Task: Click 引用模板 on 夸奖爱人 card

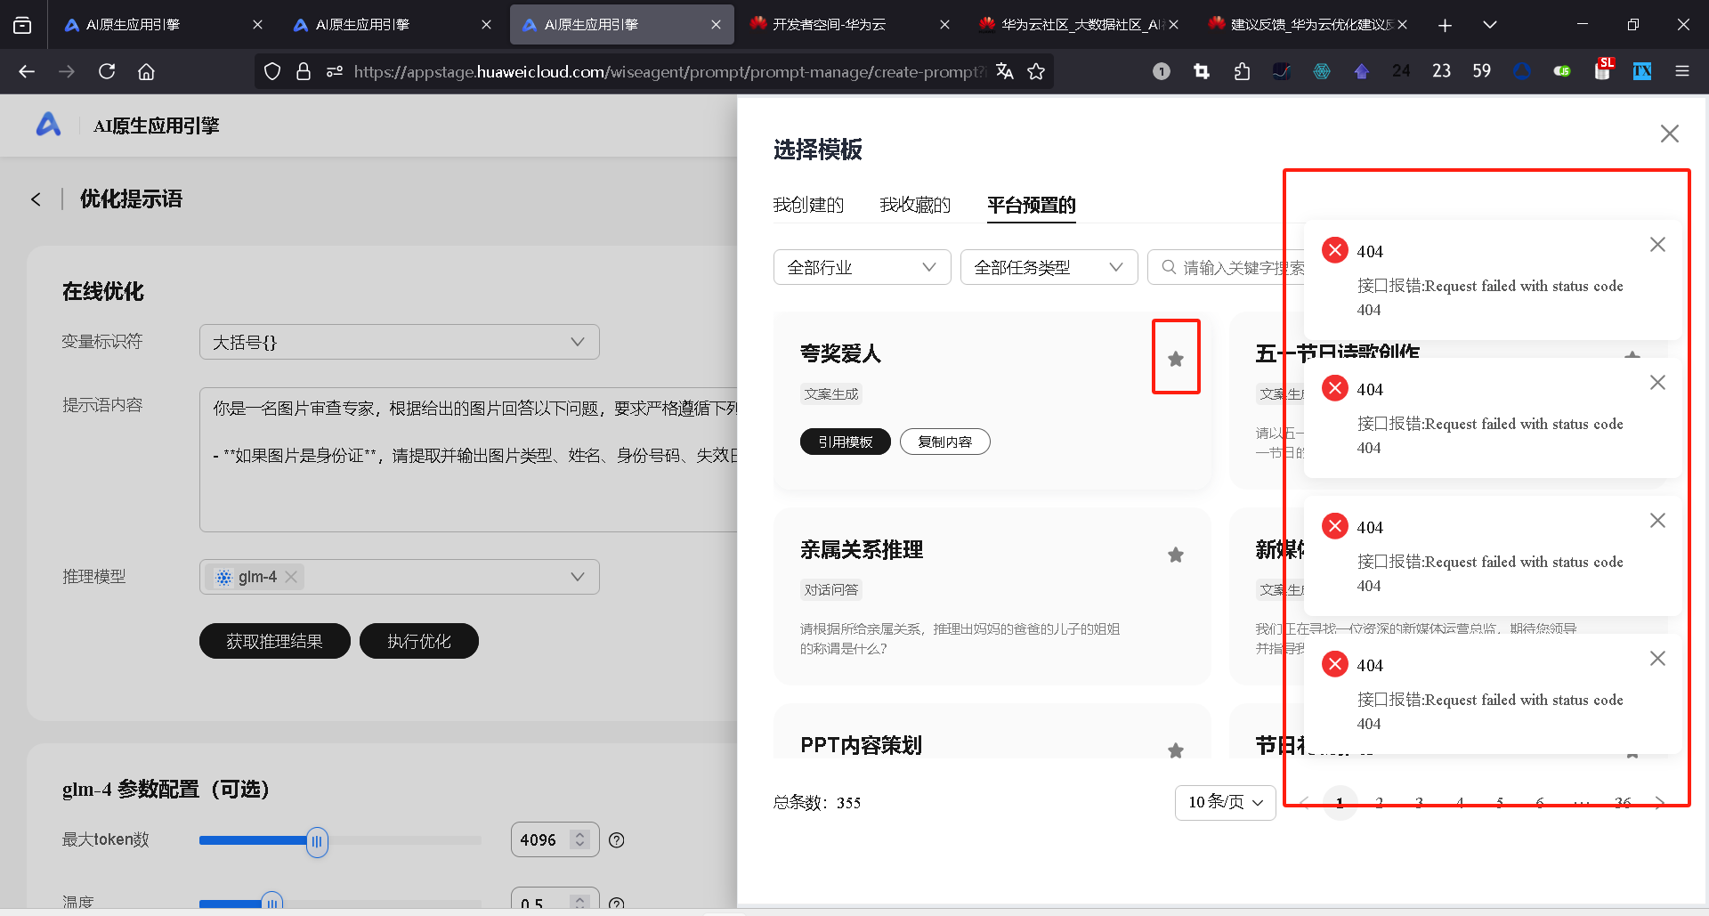Action: (x=846, y=442)
